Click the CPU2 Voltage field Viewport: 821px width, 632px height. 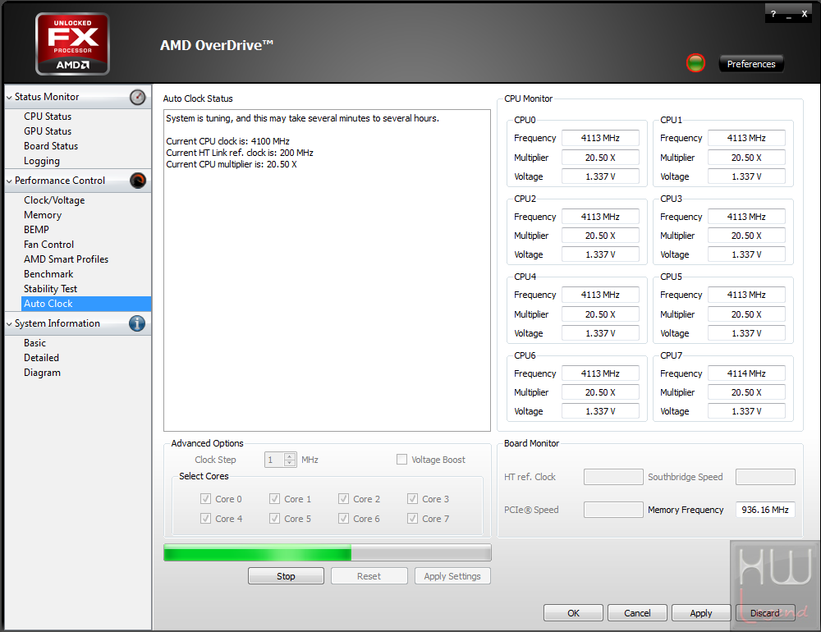(600, 254)
